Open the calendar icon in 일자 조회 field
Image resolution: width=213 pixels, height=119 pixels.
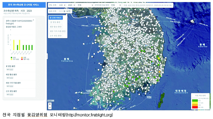pyautogui.click(x=70, y=11)
